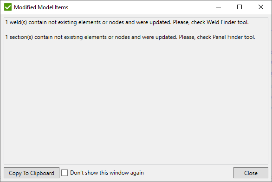The image size is (272, 182).
Task: Minimize the Modified Model Items window
Action: click(219, 7)
